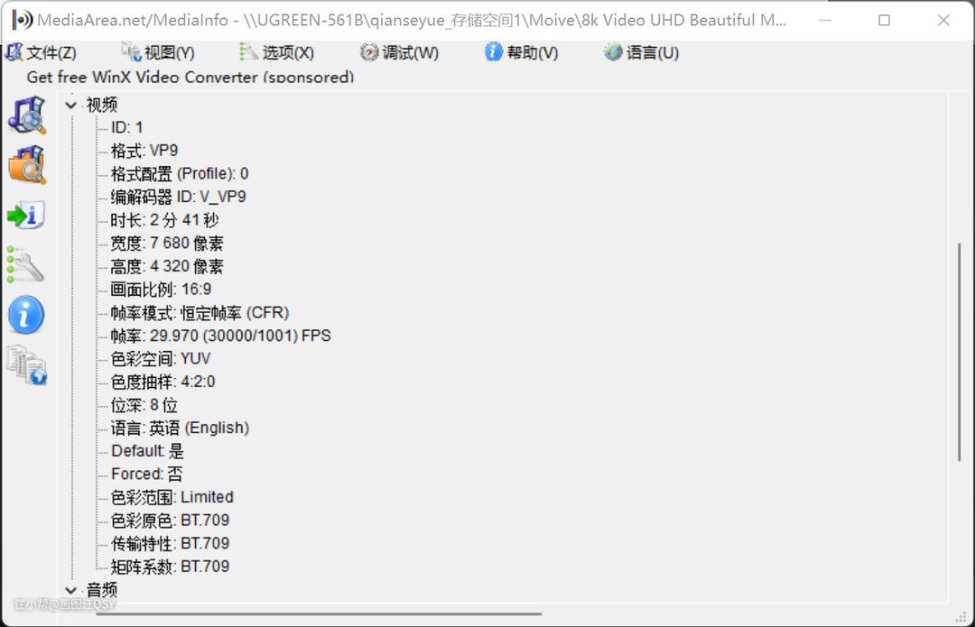Open the 文件(Z) menu
The height and width of the screenshot is (627, 975).
(x=42, y=53)
